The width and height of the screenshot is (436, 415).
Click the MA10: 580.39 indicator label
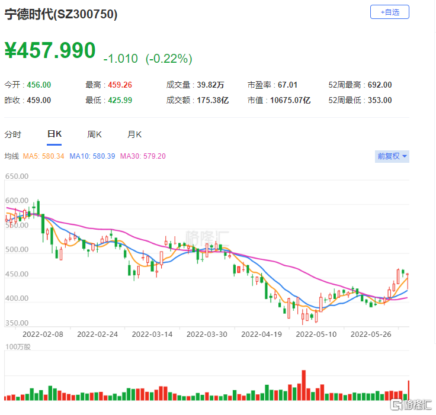92,156
